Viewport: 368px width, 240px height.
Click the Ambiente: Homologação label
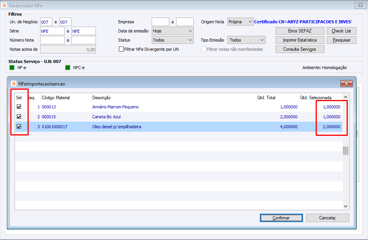coord(324,68)
